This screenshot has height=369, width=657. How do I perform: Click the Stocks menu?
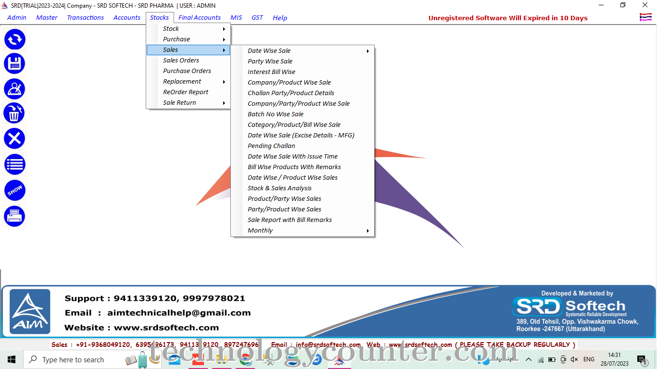coord(160,18)
